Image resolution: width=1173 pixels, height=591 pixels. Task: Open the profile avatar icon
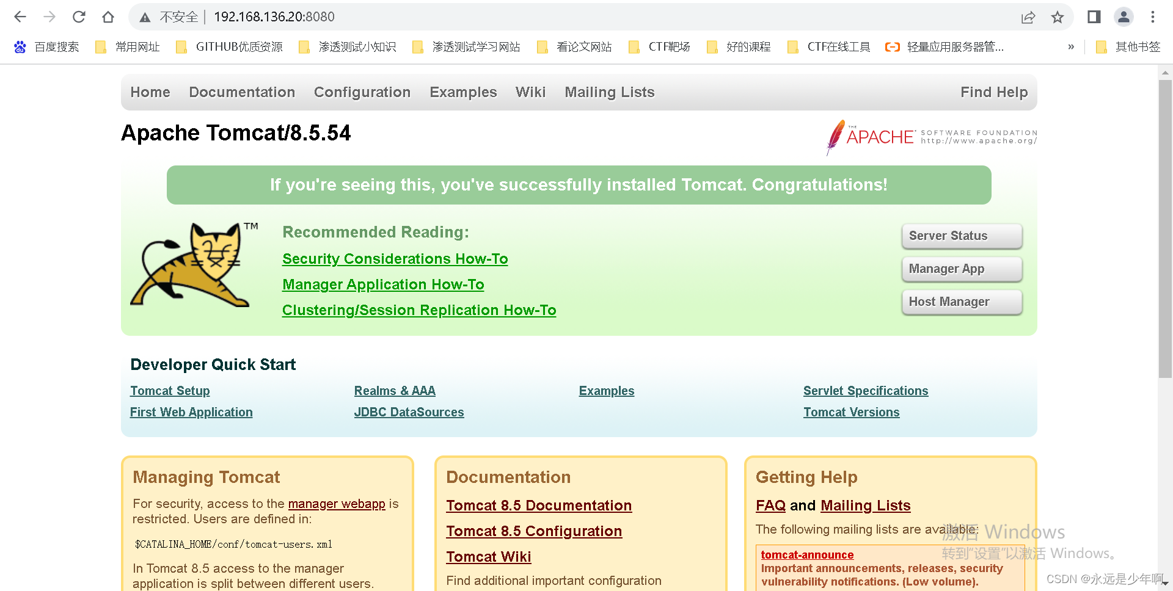1124,17
